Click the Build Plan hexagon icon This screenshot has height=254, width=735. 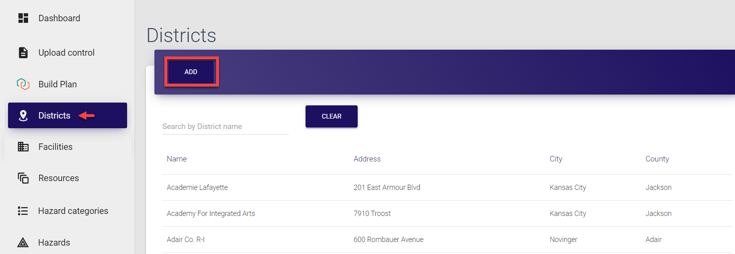[x=23, y=84]
